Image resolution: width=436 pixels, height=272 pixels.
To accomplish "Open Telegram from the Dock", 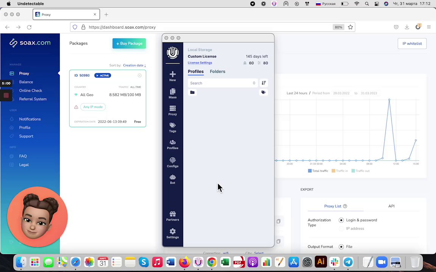I will click(x=348, y=262).
